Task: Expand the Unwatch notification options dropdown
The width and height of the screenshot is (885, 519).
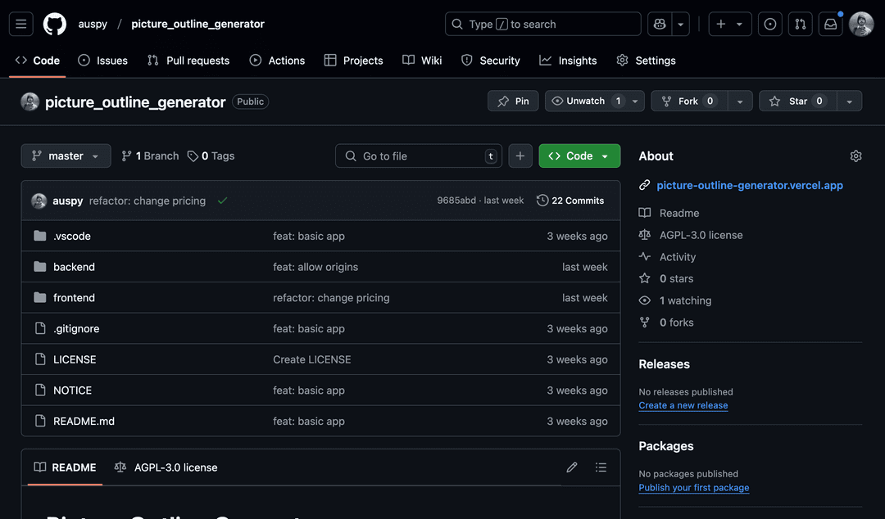Action: coord(635,101)
